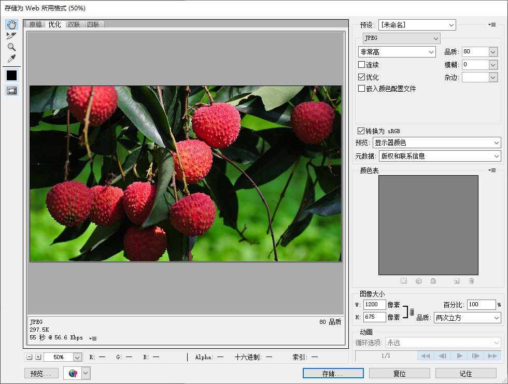This screenshot has width=508, height=384.
Task: Open the 元数据 metadata dropdown
Action: pos(440,156)
